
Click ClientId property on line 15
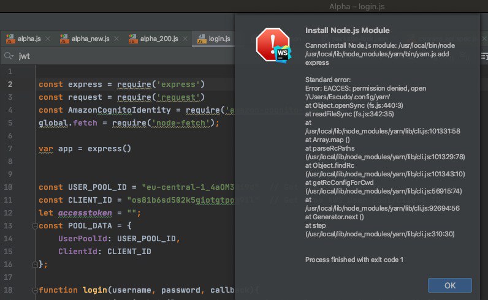coord(77,252)
